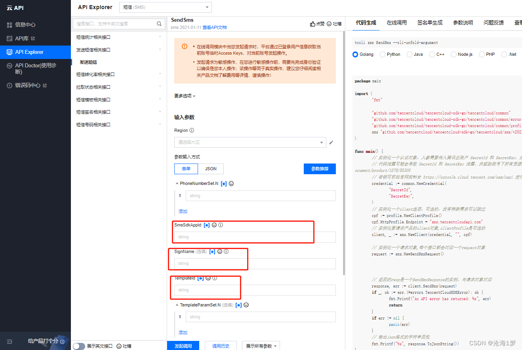Toggle 展示英文接口 switch
This screenshot has height=350, width=522.
click(79, 346)
